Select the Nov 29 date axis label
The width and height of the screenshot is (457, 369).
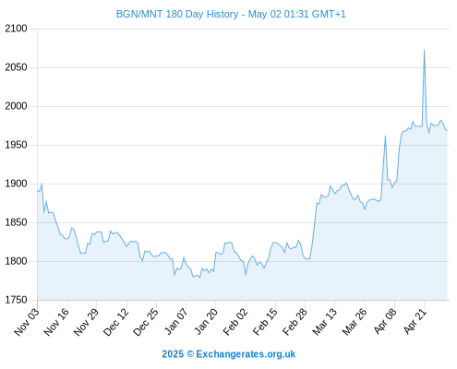86,321
